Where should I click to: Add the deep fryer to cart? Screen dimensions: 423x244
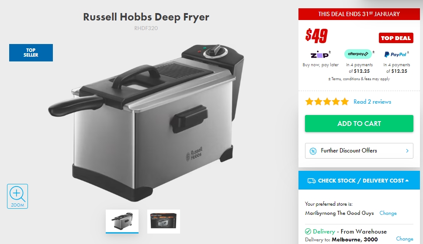(359, 123)
